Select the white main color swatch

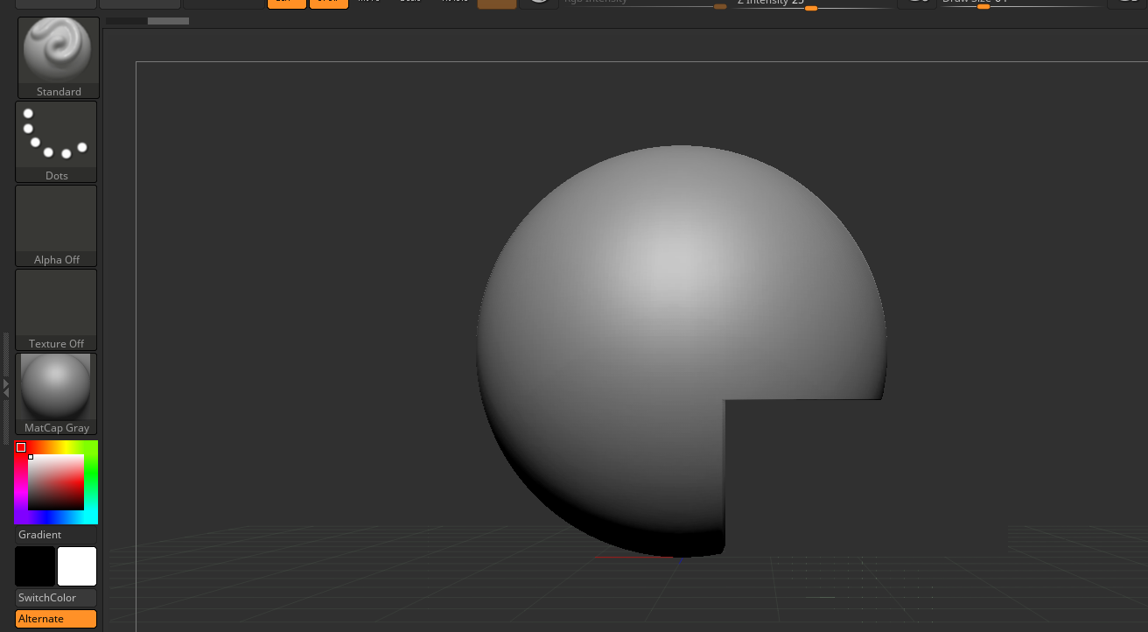click(77, 566)
